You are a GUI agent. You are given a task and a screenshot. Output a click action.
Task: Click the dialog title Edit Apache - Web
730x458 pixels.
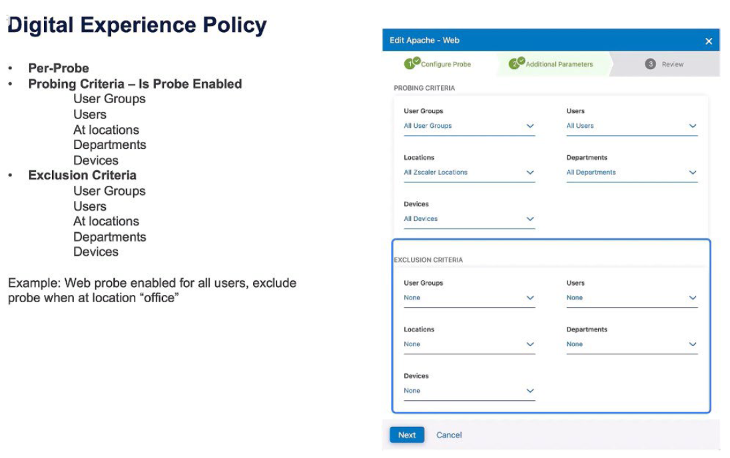[424, 41]
